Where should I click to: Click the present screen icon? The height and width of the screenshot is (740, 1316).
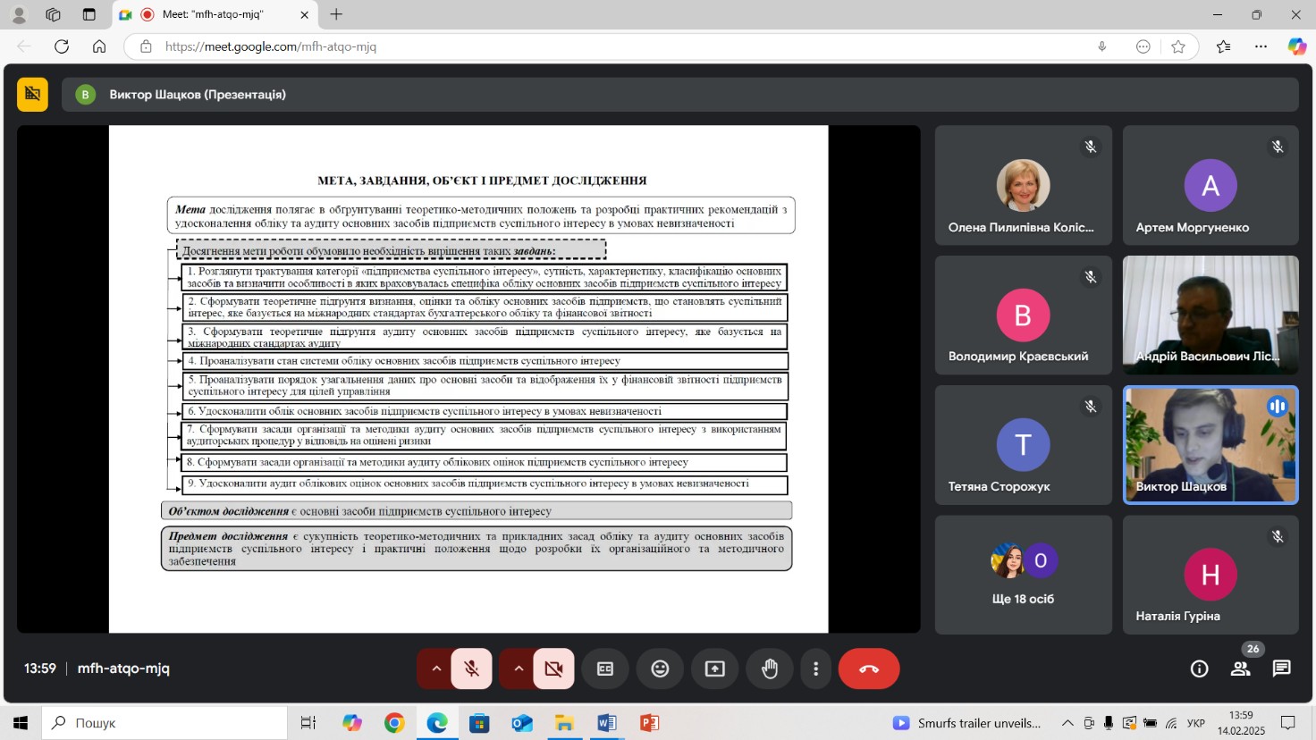(x=715, y=669)
